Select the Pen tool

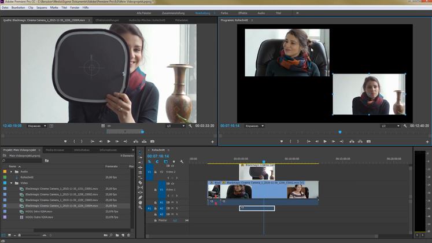coord(140,197)
